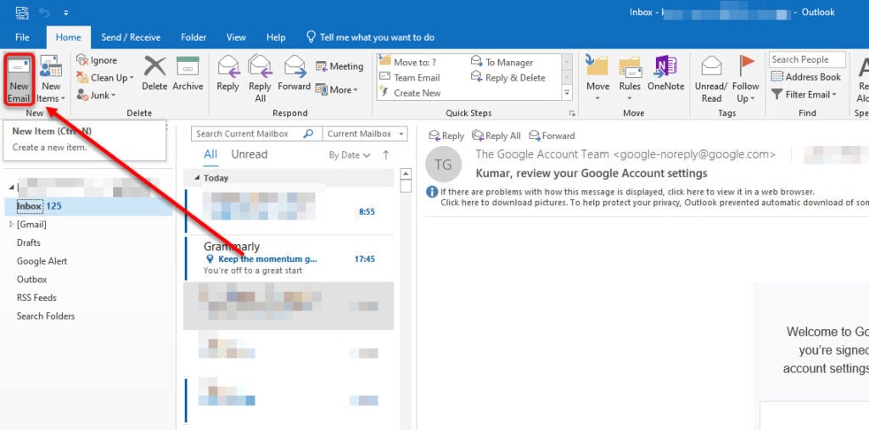Reply with a Meeting
Image resolution: width=869 pixels, height=430 pixels.
(x=339, y=66)
